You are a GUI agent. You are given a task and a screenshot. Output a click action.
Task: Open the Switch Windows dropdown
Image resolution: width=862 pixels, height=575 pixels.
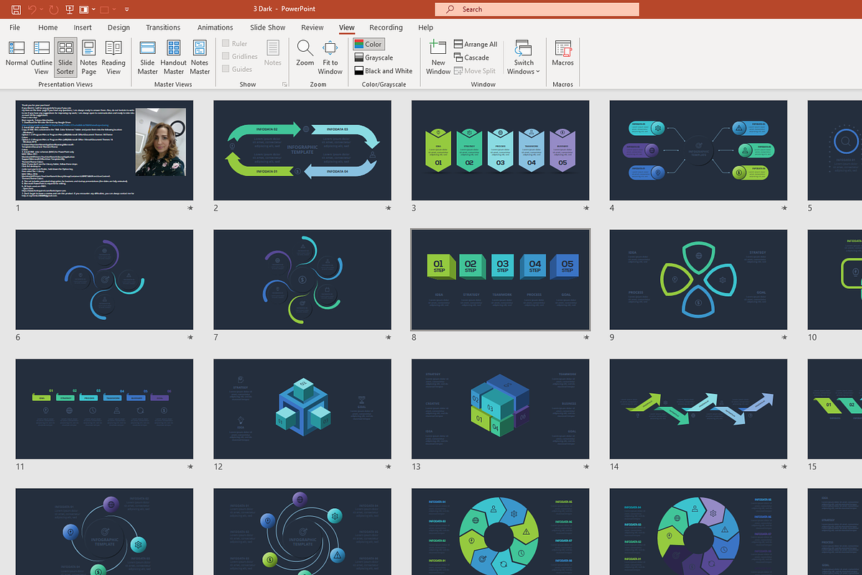point(524,57)
